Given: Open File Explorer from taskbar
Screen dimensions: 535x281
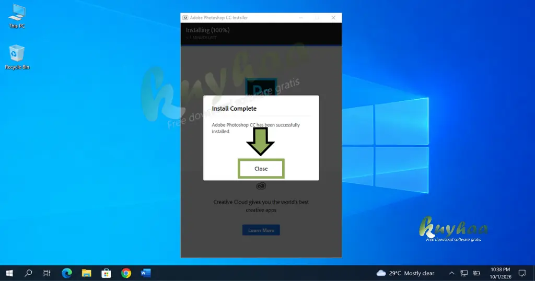Looking at the screenshot, I should (86, 273).
